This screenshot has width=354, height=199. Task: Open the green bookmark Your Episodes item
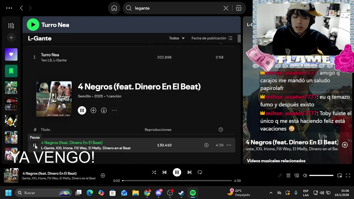click(x=11, y=71)
